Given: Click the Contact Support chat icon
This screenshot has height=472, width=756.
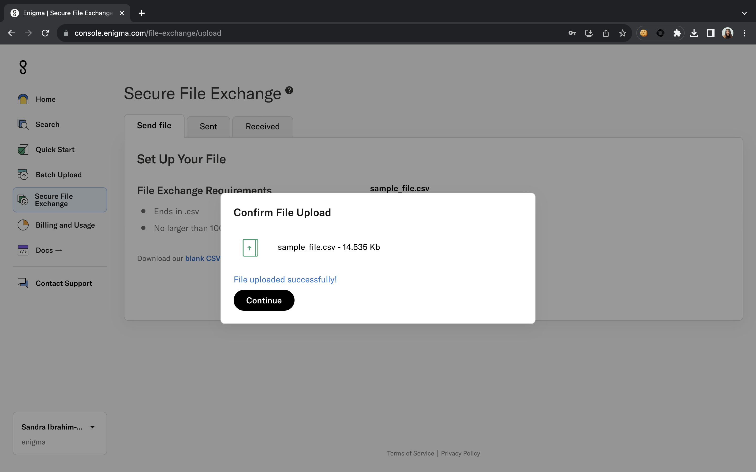Looking at the screenshot, I should click(x=23, y=283).
